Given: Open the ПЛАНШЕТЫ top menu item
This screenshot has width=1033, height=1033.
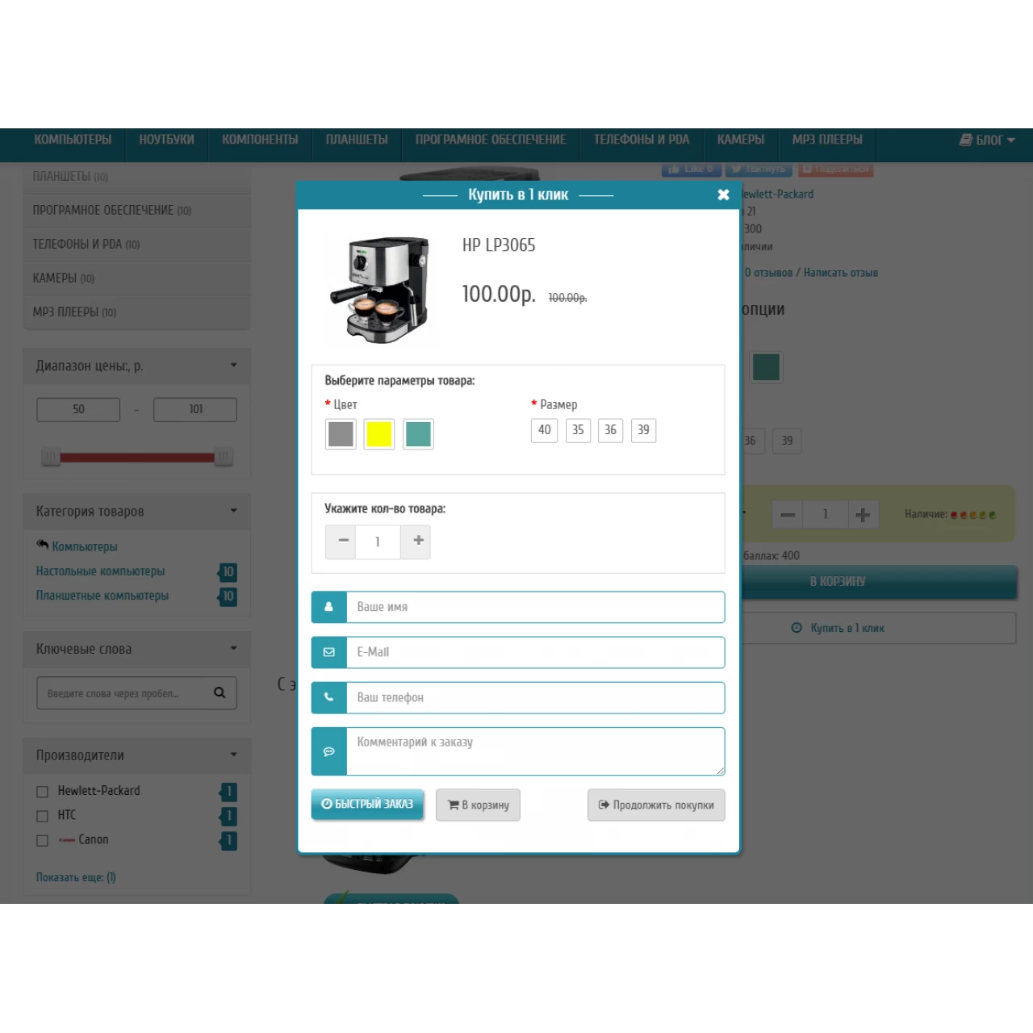Looking at the screenshot, I should point(357,140).
